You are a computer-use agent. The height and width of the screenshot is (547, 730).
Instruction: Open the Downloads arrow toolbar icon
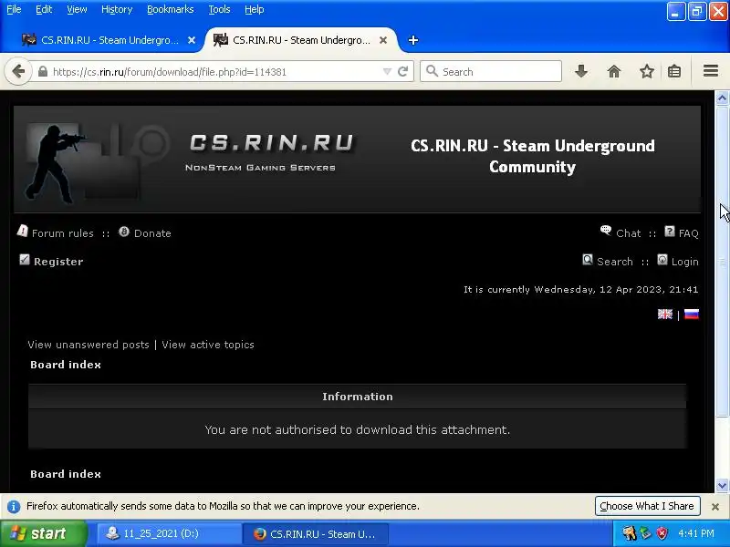[581, 71]
